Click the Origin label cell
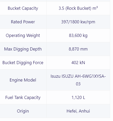The height and width of the screenshot is (121, 113). [23, 111]
